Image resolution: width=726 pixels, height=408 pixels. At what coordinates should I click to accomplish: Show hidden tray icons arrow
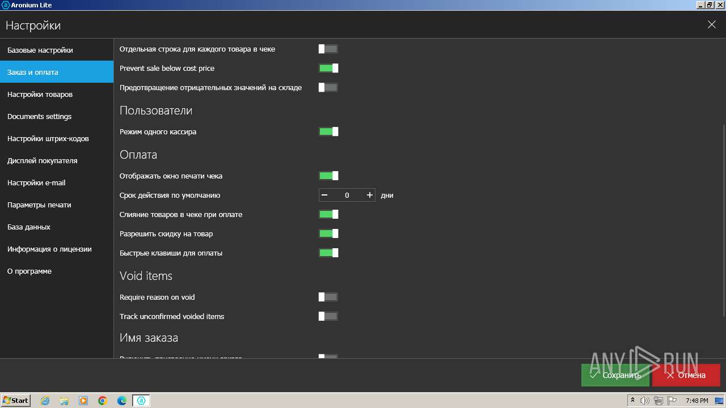(x=632, y=401)
